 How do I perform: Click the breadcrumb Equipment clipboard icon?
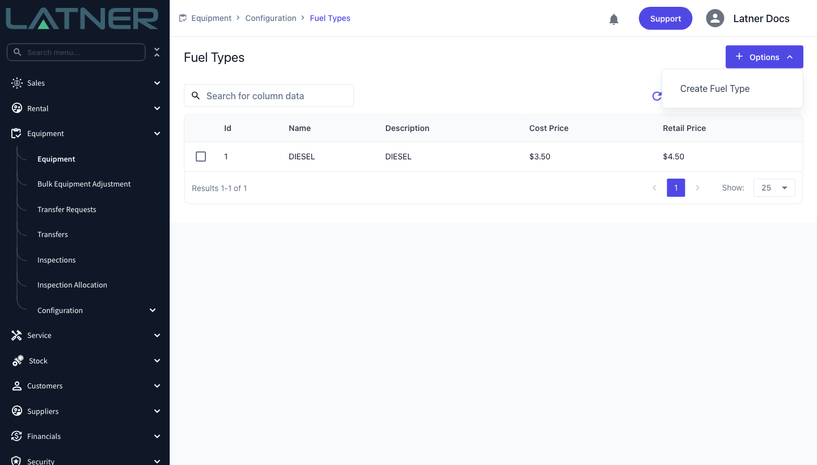(183, 18)
